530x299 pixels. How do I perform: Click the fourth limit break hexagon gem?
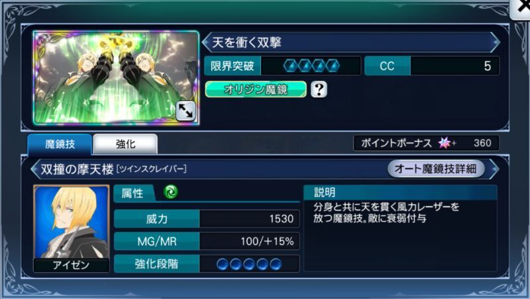click(333, 65)
